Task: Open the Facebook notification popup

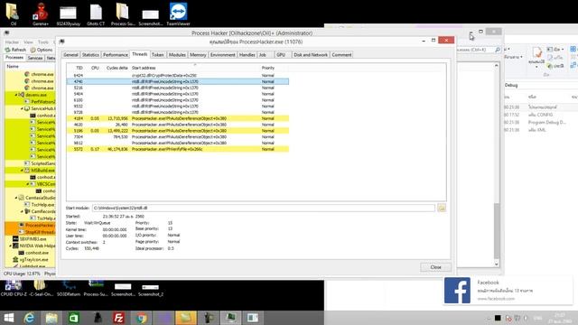Action: [x=508, y=291]
